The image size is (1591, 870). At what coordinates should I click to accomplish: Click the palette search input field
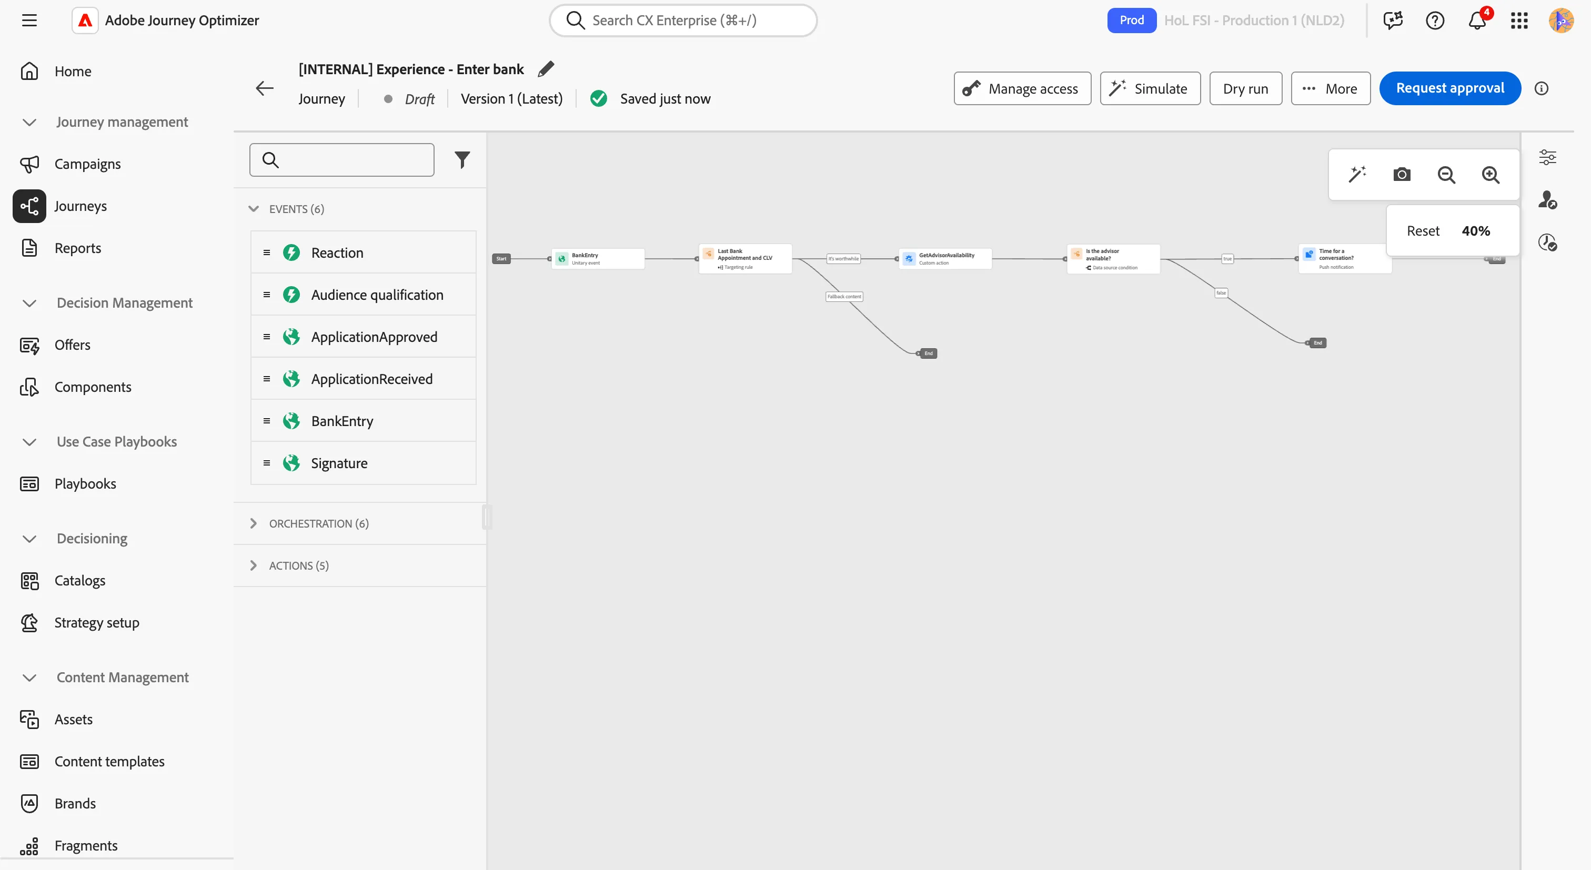[341, 160]
